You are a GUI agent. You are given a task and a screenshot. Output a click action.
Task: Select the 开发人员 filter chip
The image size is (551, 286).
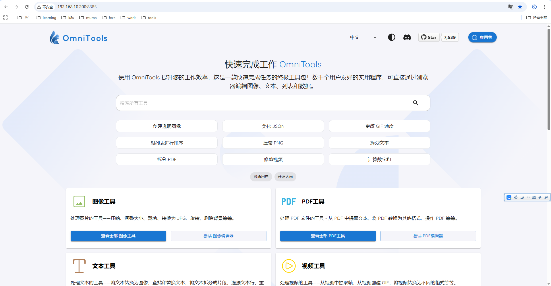point(285,177)
